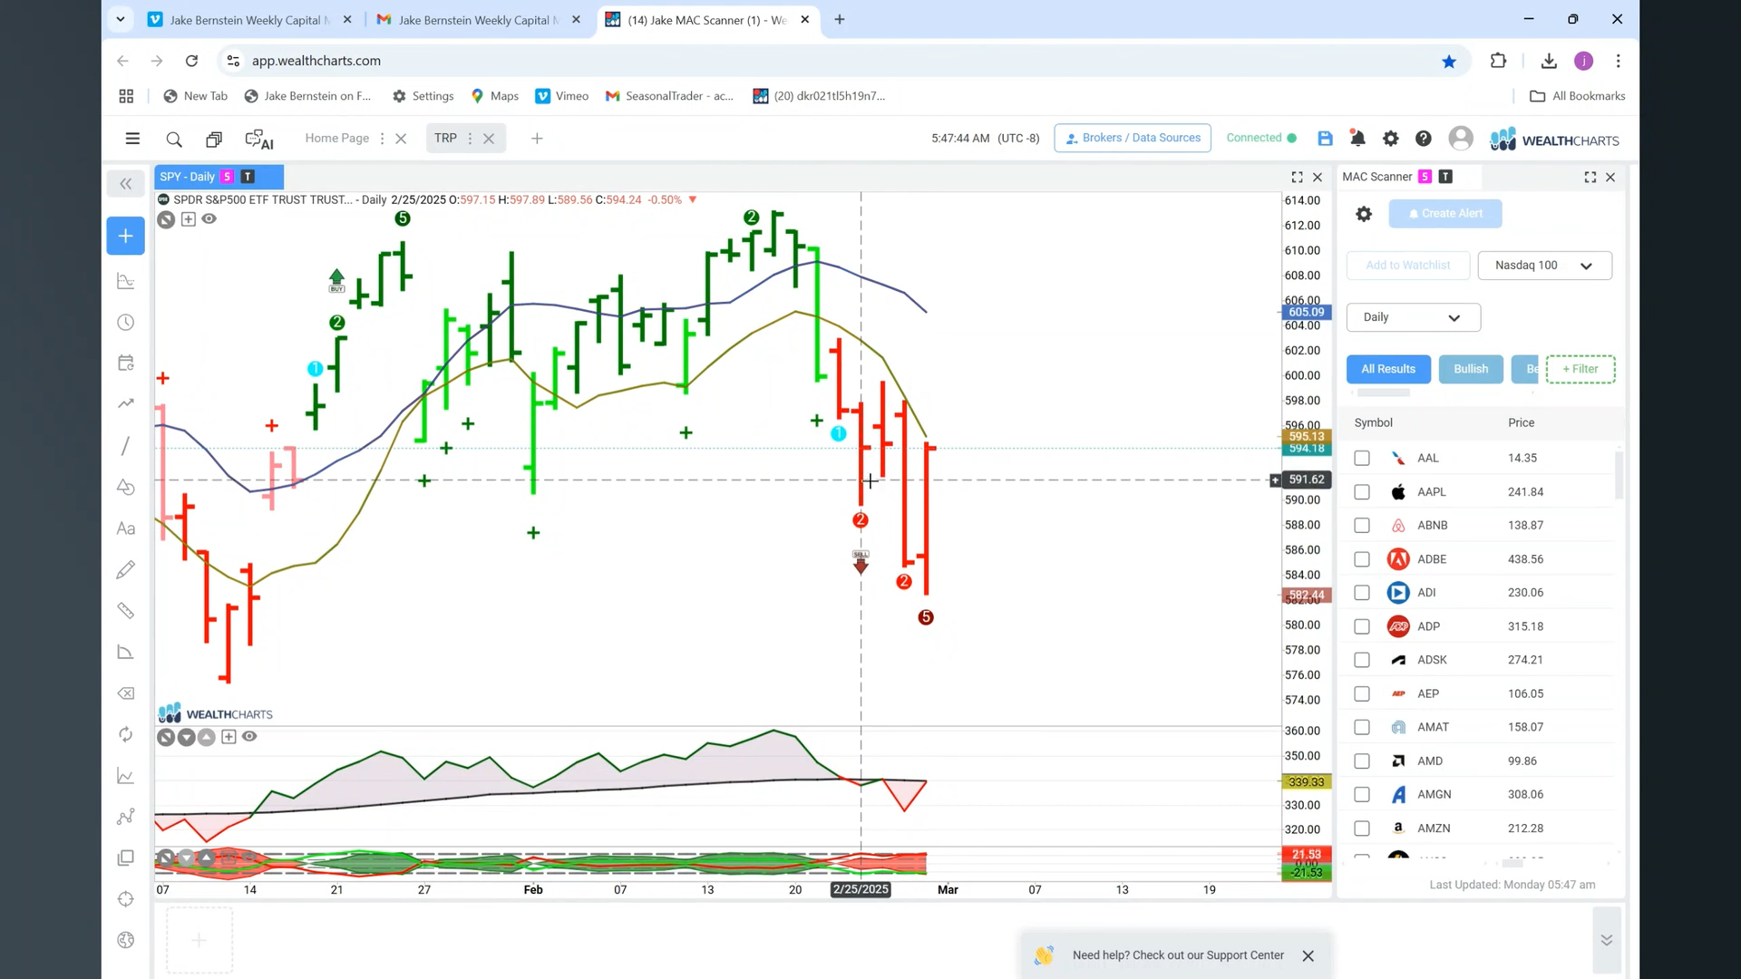
Task: Click scanner list vertical scrollbar
Action: pos(1619,475)
